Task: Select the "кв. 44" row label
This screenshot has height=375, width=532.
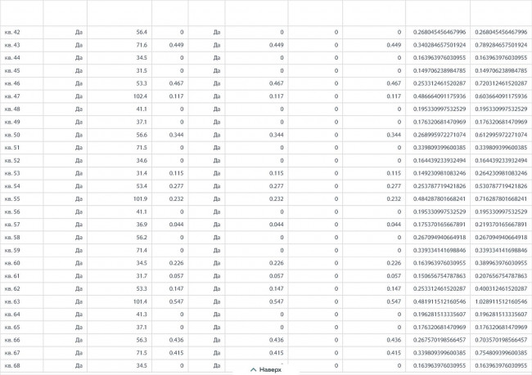Action: 12,58
